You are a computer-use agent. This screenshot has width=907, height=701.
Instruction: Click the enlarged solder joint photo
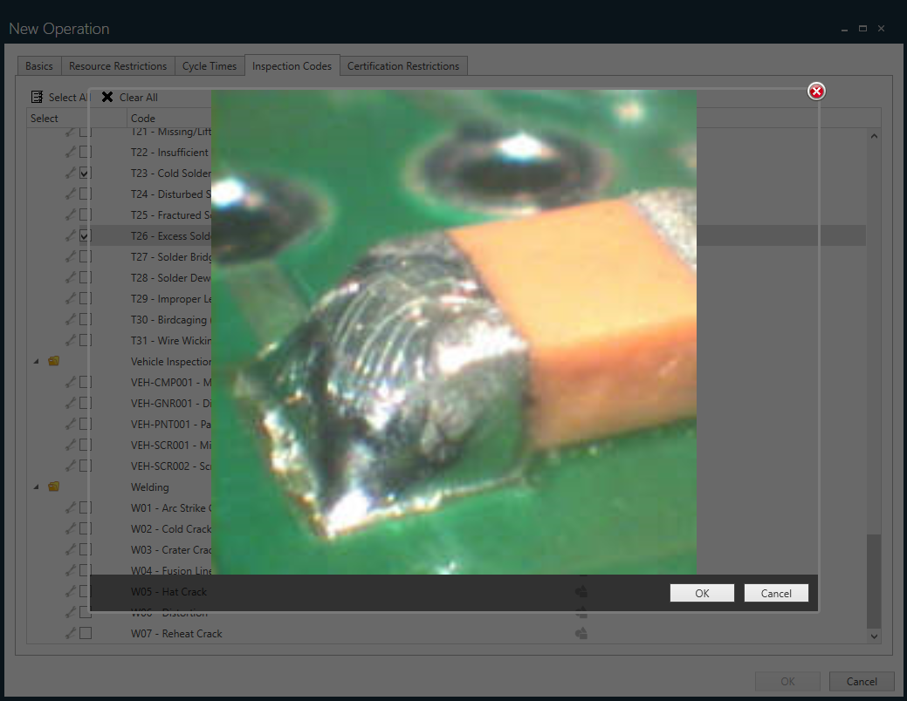click(x=454, y=331)
